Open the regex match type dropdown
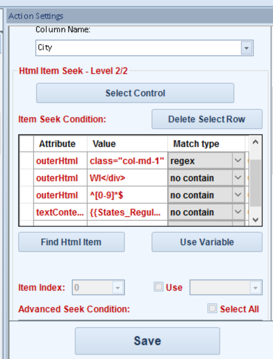Viewport: 273px width, 359px height. (238, 161)
